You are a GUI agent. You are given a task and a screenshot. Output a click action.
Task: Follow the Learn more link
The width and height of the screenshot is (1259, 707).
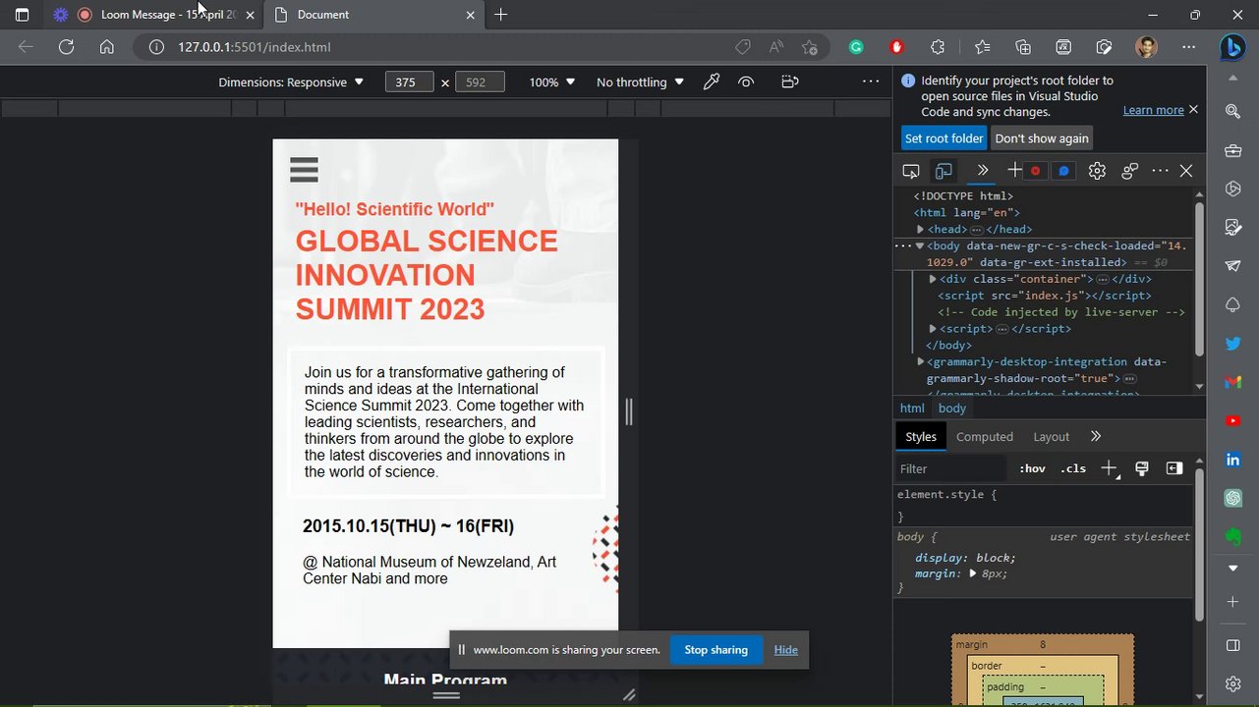click(x=1153, y=110)
